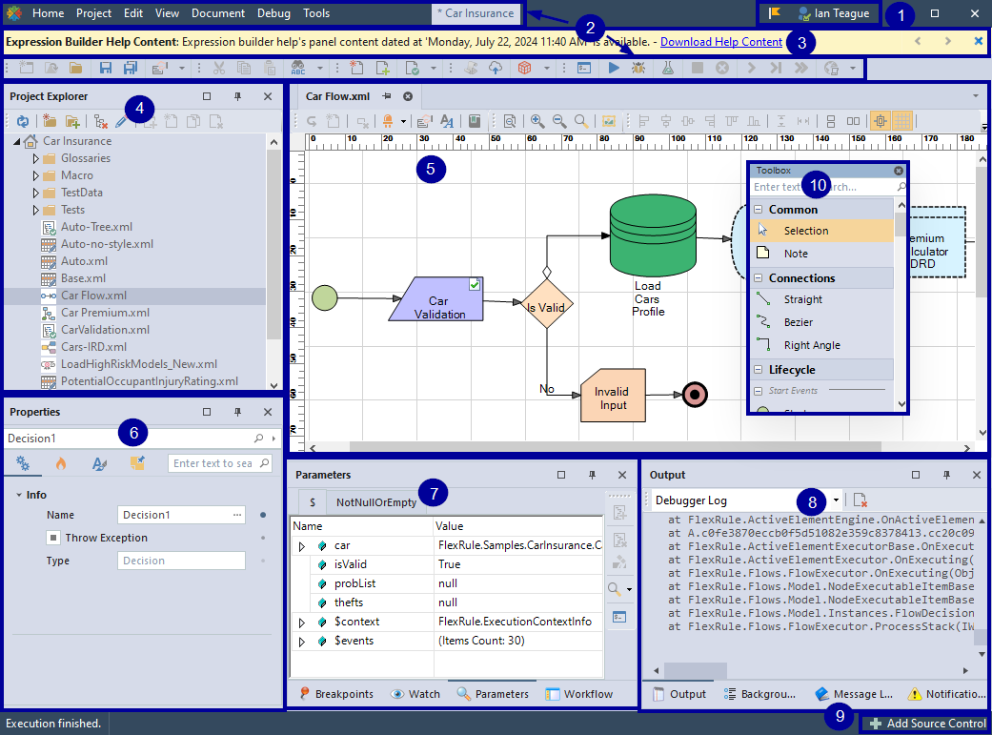Expand the Tests folder
The width and height of the screenshot is (992, 735).
click(x=36, y=210)
